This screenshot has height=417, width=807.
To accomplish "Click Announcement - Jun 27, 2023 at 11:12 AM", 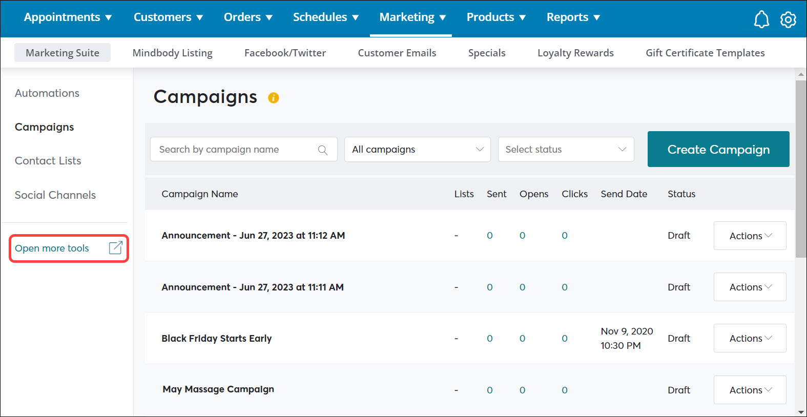I will (253, 236).
